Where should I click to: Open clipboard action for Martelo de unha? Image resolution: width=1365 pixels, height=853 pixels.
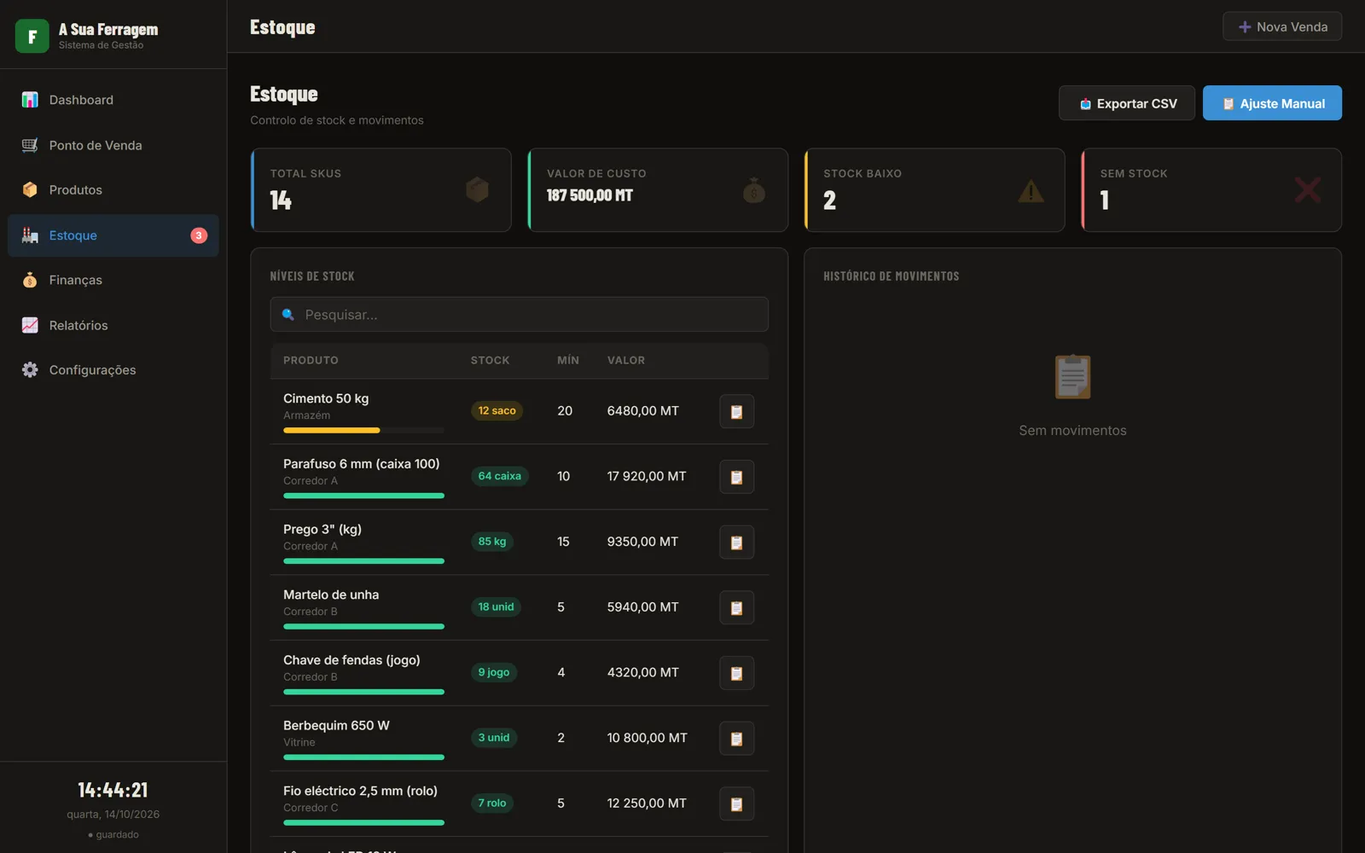tap(736, 607)
